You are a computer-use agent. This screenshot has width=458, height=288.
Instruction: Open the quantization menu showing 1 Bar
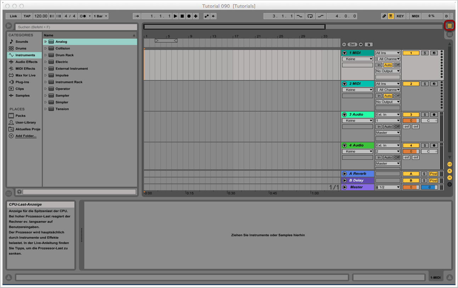click(x=101, y=16)
